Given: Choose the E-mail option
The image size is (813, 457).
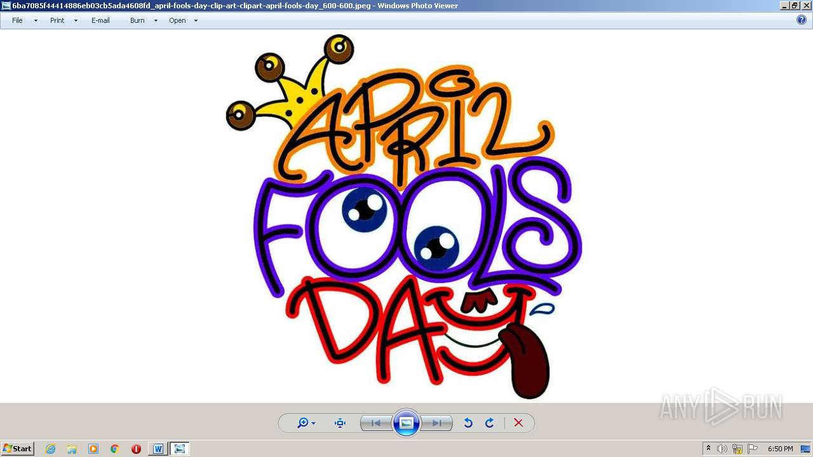Looking at the screenshot, I should [x=100, y=20].
